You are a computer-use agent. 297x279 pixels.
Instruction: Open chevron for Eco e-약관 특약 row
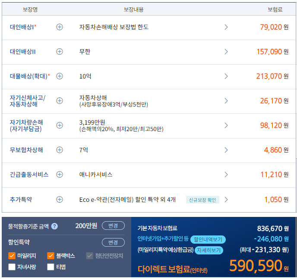pos(226,200)
